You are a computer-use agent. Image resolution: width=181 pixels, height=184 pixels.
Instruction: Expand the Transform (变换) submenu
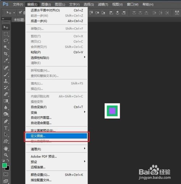tap(85, 112)
